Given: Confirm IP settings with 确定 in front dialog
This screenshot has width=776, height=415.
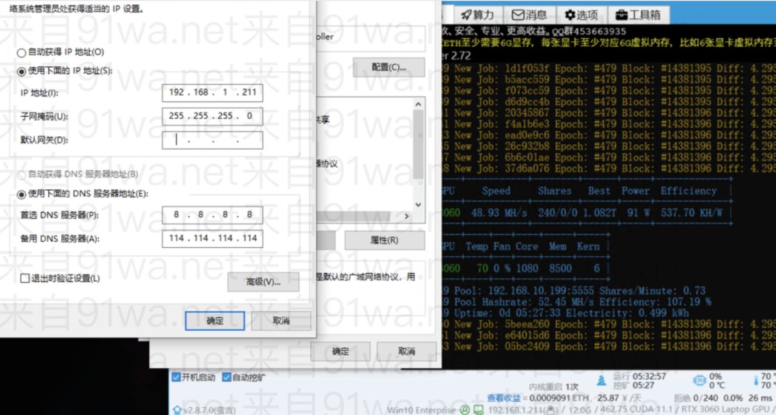Looking at the screenshot, I should 215,321.
